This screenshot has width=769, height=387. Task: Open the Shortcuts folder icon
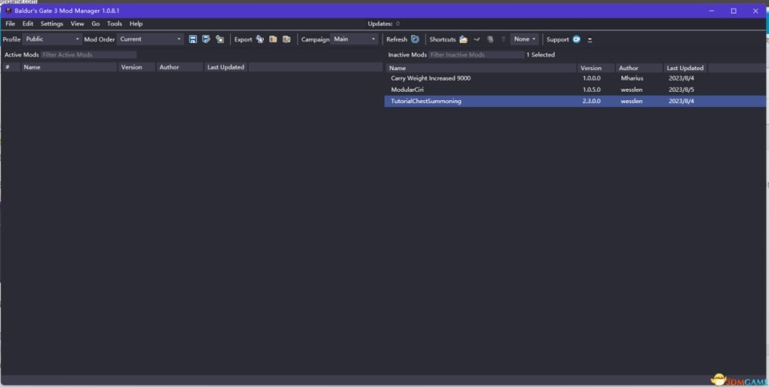click(463, 39)
